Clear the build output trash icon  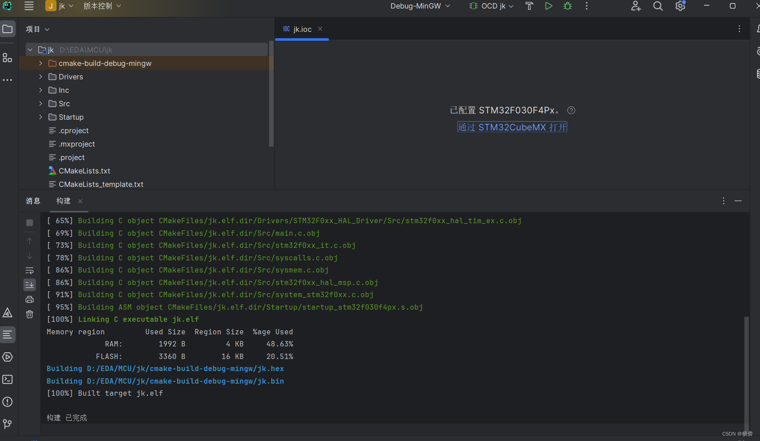30,314
